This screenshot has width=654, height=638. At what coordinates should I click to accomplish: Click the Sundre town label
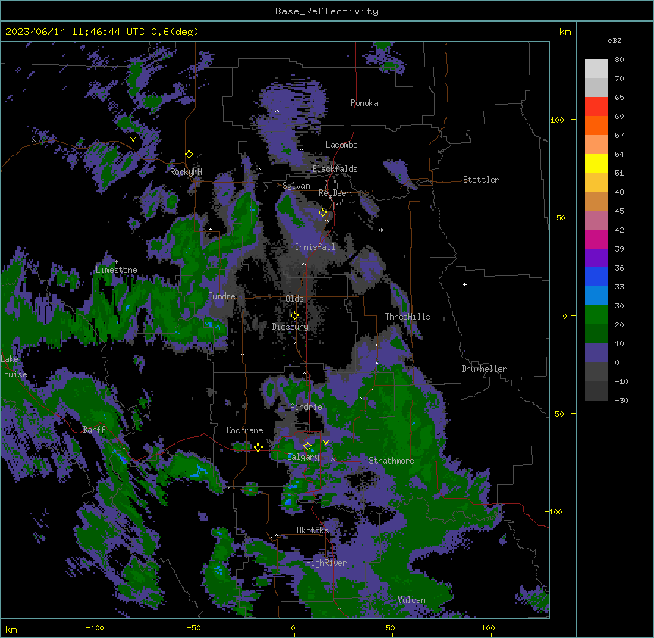pos(222,296)
